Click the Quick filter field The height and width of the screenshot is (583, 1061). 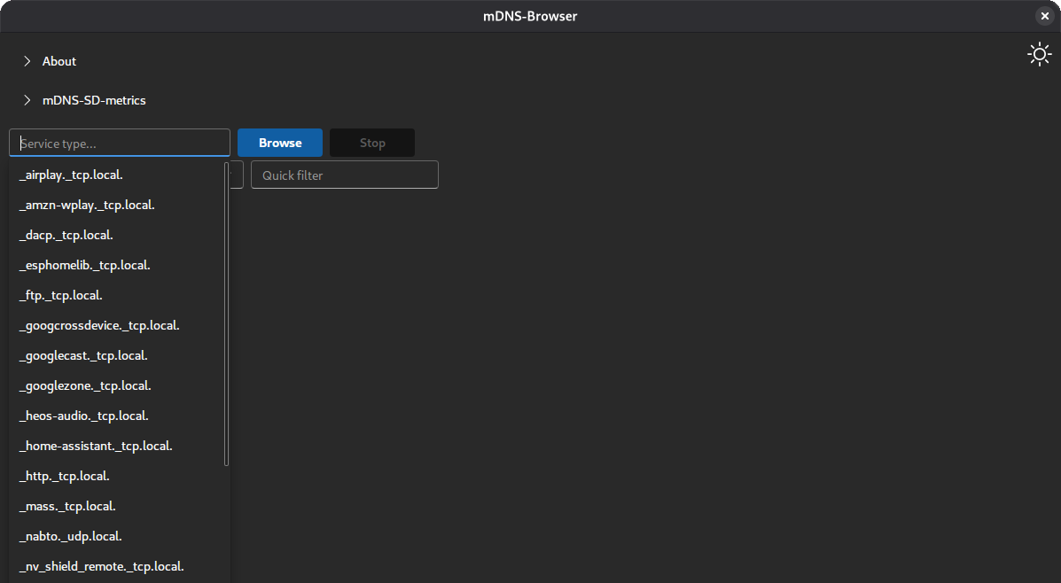coord(344,175)
